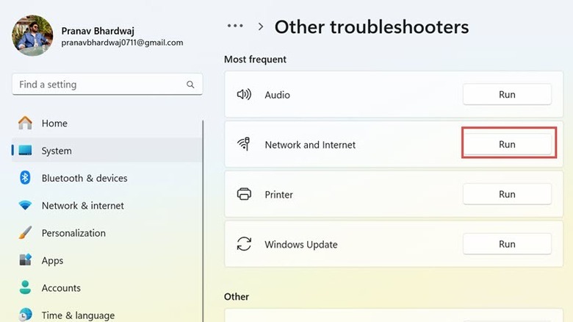
Task: Click the Audio speaker icon
Action: coord(244,95)
